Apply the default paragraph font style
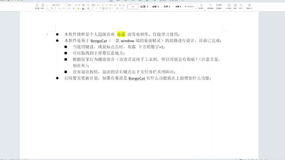The image size is (285, 160). (x=190, y=7)
